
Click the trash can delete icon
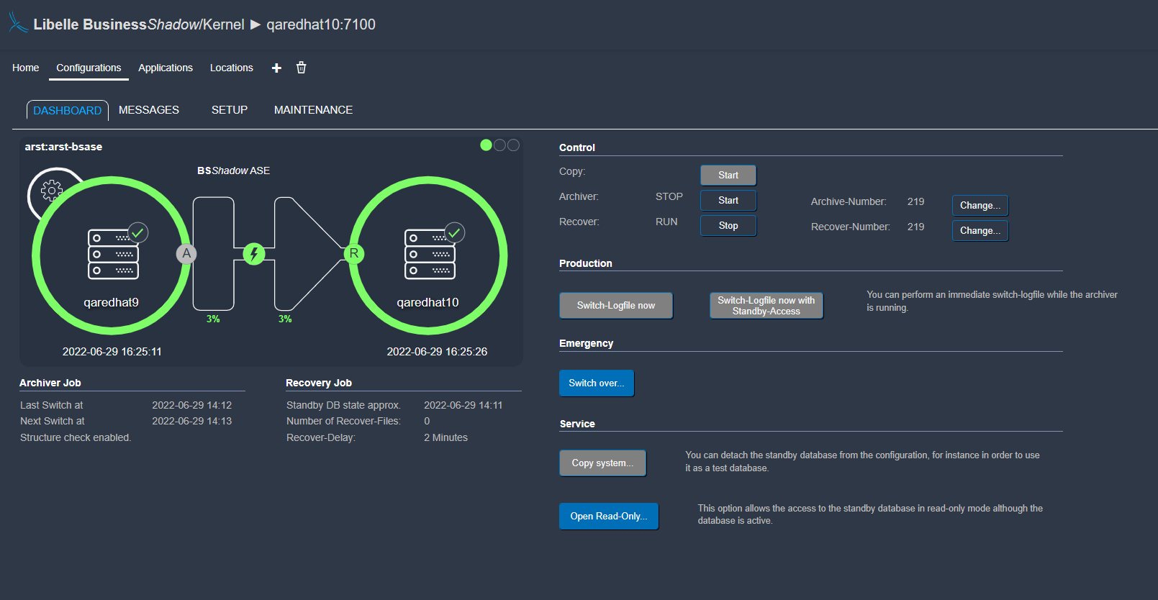click(301, 68)
